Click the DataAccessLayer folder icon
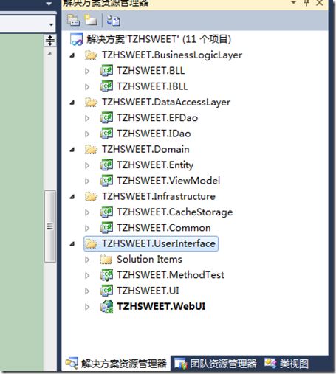 point(91,103)
